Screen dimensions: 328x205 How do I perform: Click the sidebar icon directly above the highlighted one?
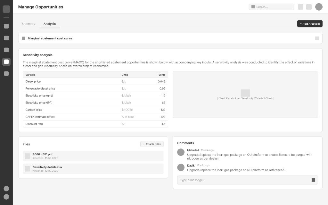tap(6, 50)
